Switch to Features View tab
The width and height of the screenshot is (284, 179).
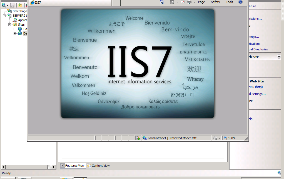[73, 166]
